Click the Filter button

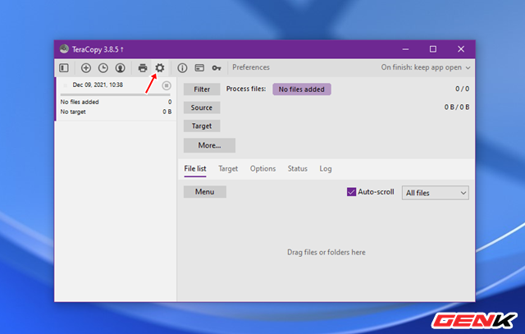(202, 89)
